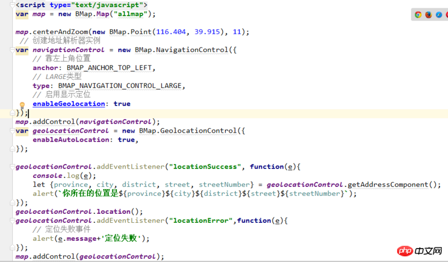The height and width of the screenshot is (262, 448).
Task: Click BMap.GeolocationControl constructor call
Action: [188, 131]
